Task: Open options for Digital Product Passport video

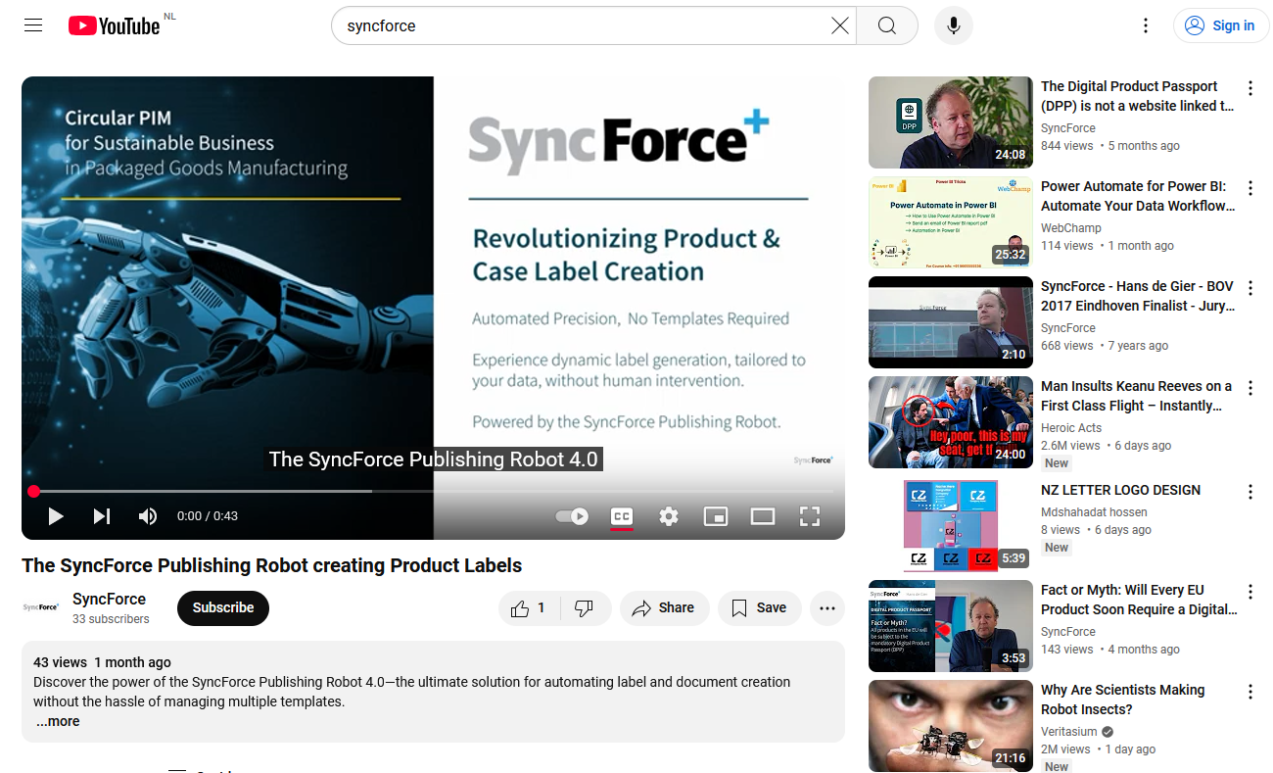Action: [1250, 89]
